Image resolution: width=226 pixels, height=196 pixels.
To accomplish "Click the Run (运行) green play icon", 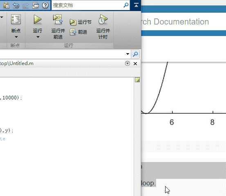I will coord(38,20).
